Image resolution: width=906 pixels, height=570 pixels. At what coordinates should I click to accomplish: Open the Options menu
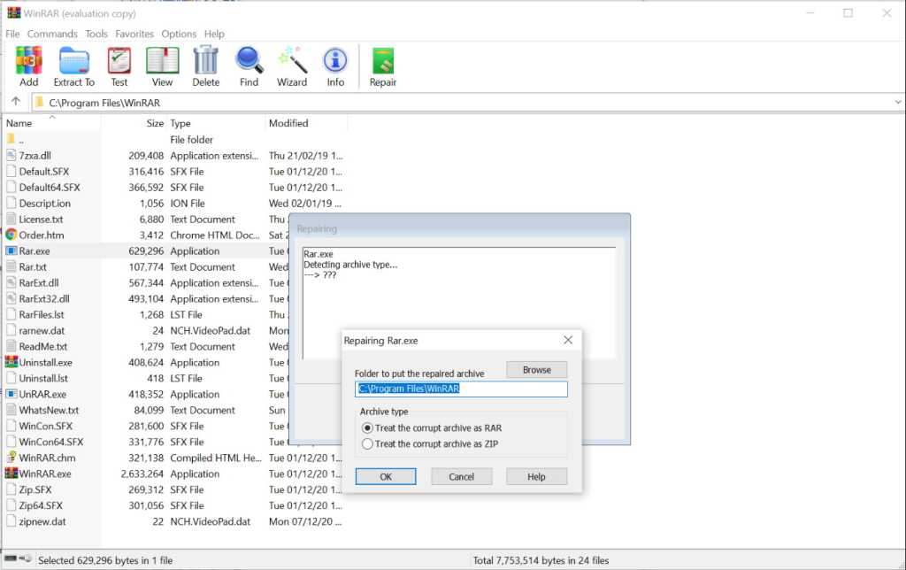pos(179,34)
